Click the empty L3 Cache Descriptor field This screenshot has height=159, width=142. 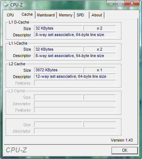[x=75, y=104]
